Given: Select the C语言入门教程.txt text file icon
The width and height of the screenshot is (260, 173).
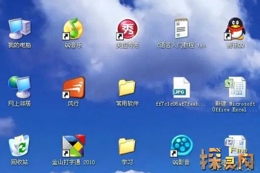Looking at the screenshot, I should pos(182,29).
